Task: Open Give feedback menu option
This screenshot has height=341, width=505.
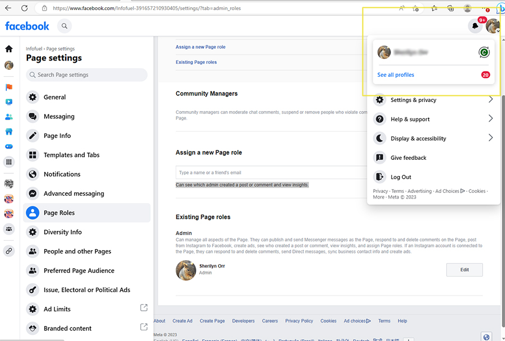Action: click(x=408, y=158)
